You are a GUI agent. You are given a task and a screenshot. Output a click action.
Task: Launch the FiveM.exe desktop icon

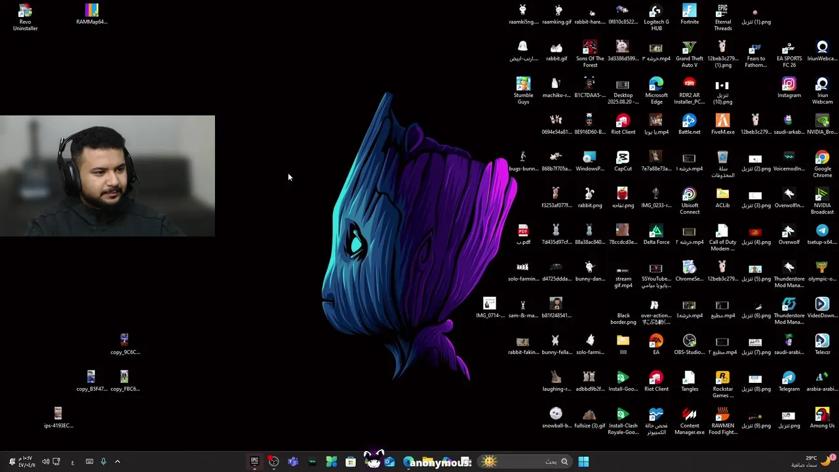(722, 125)
